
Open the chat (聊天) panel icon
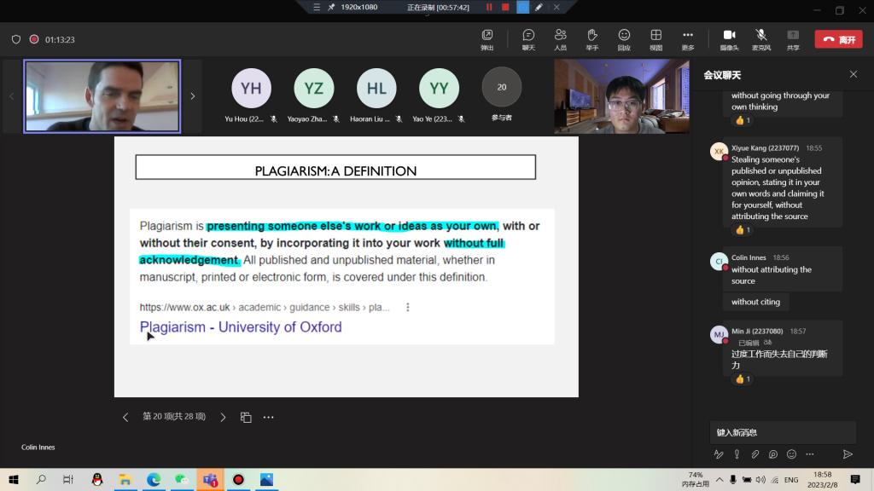[x=528, y=38]
